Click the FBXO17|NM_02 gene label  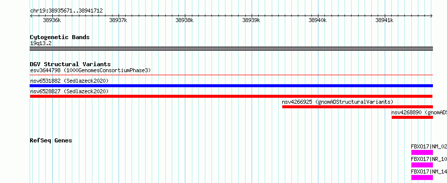(429, 147)
